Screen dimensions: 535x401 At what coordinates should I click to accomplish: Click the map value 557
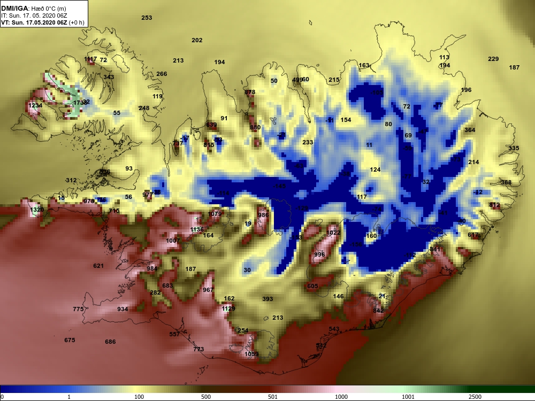point(174,334)
